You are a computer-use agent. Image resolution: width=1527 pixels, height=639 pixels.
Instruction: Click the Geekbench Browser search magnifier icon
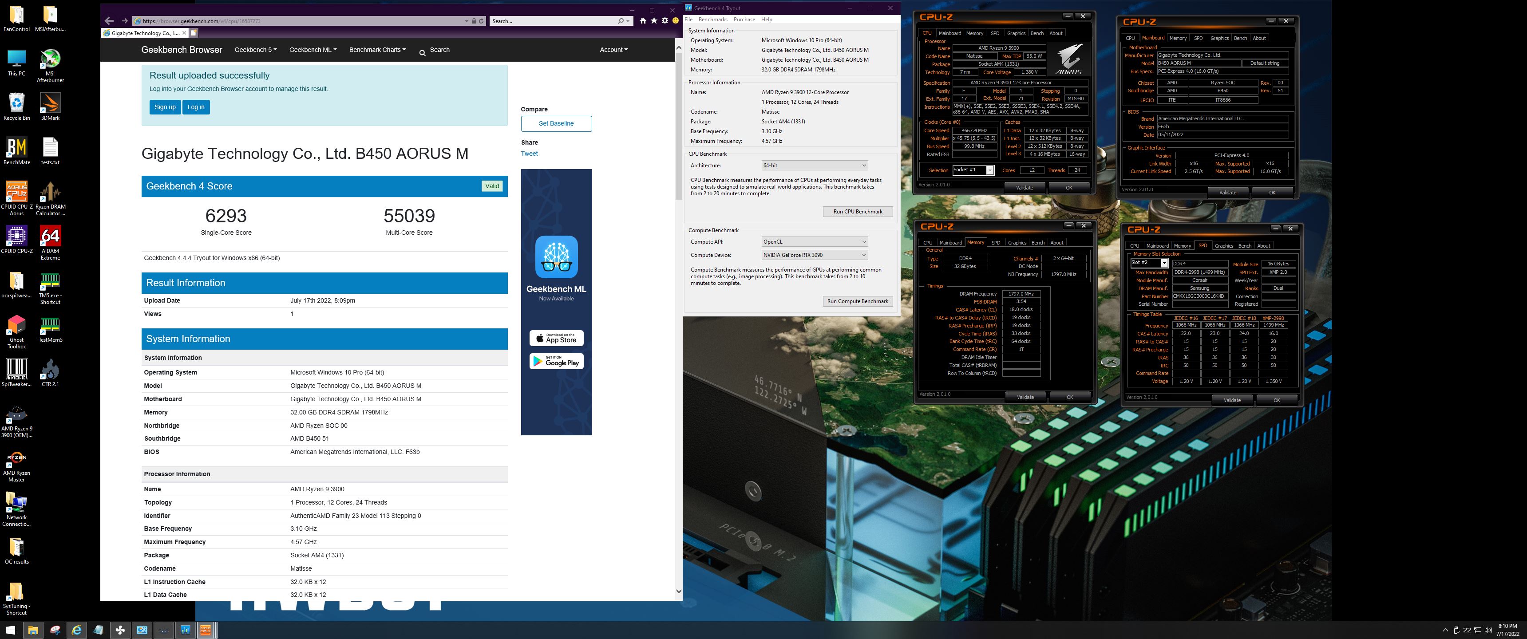(422, 53)
